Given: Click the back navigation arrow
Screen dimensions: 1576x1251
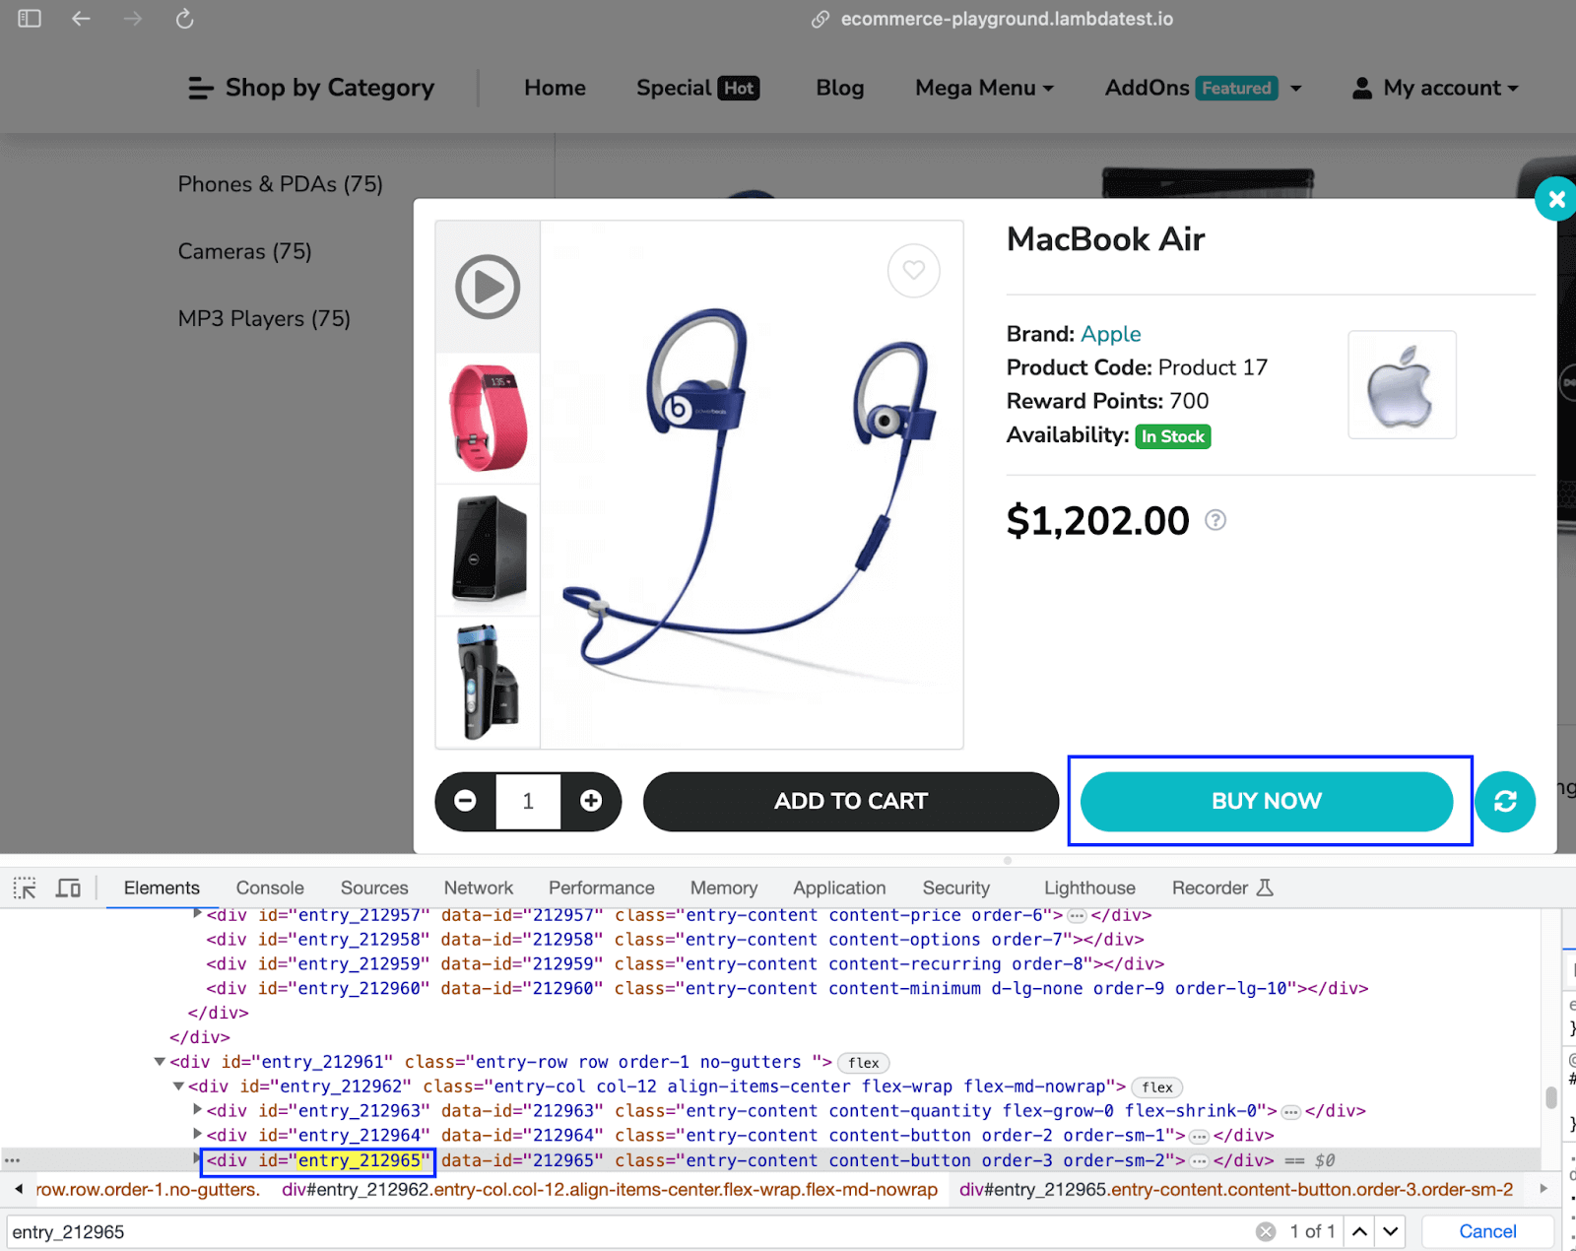Looking at the screenshot, I should (81, 18).
